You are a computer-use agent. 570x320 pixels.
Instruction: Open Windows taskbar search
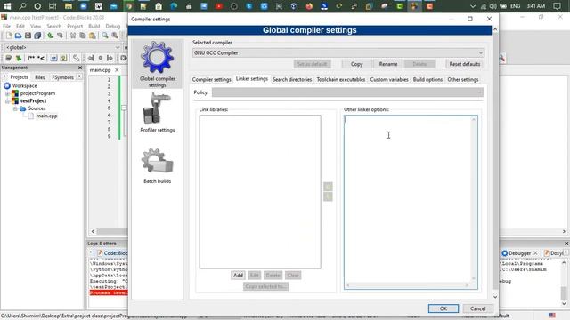22,6
